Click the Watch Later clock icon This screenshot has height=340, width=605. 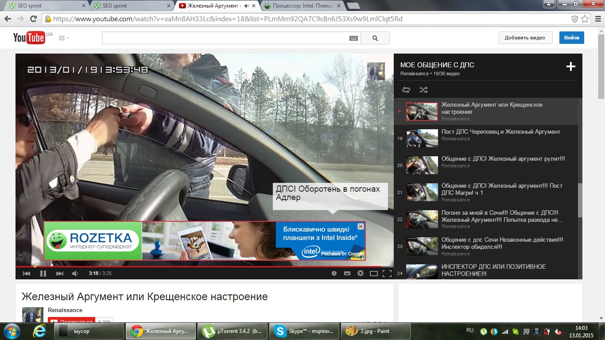click(x=334, y=274)
